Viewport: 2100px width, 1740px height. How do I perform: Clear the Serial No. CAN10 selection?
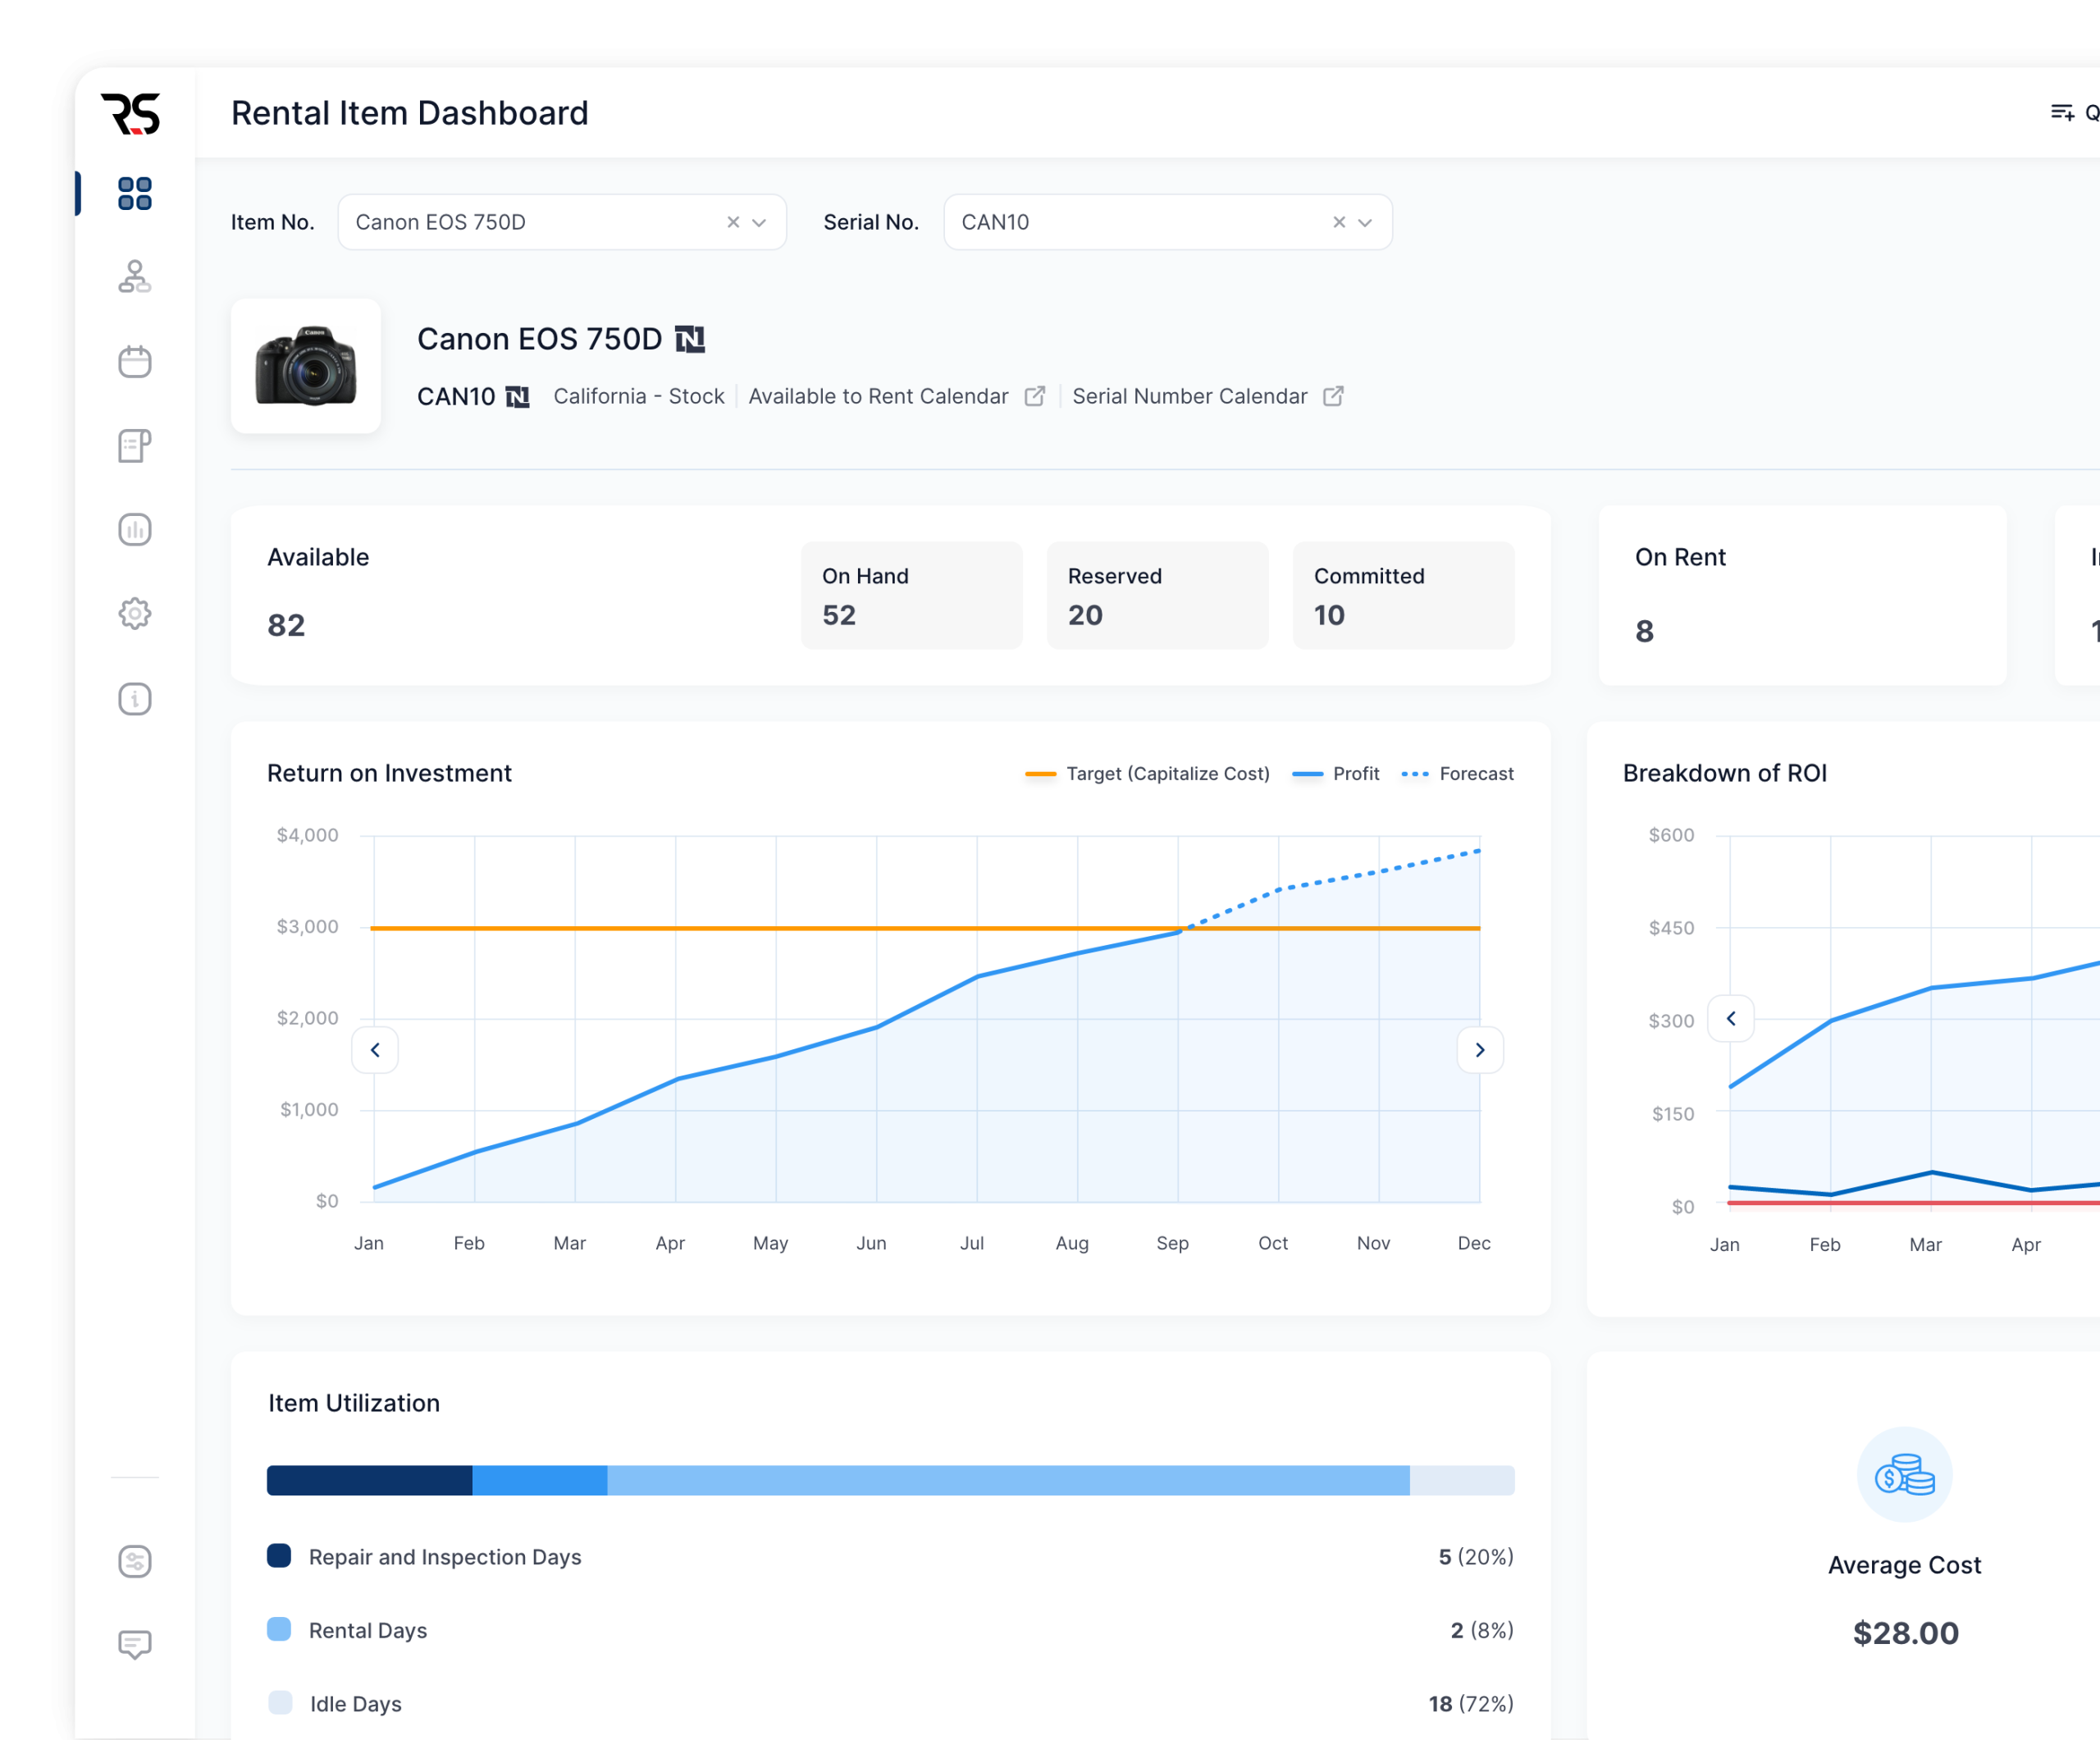[1339, 222]
